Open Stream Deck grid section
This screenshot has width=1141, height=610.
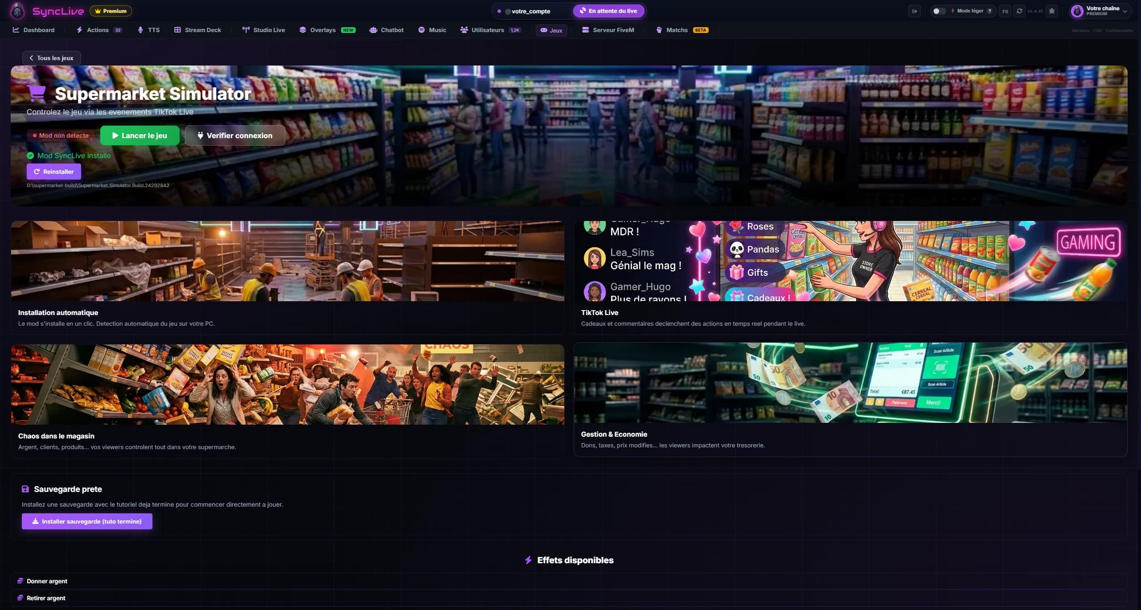197,30
